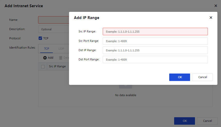Screen dimensions: 221x127
Task: Click the plus icon to Add a rule
Action: pos(45,58)
